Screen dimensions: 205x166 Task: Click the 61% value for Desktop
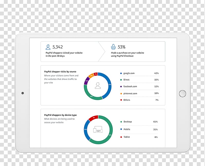pyautogui.click(x=155, y=122)
